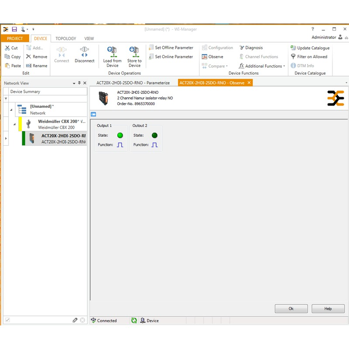Rename the selected device

click(37, 66)
